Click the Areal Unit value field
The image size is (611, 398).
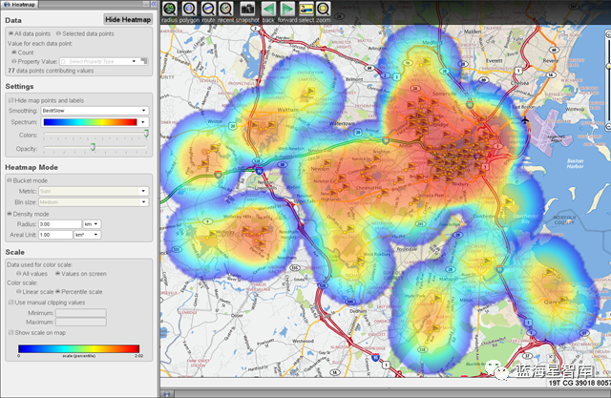(55, 235)
